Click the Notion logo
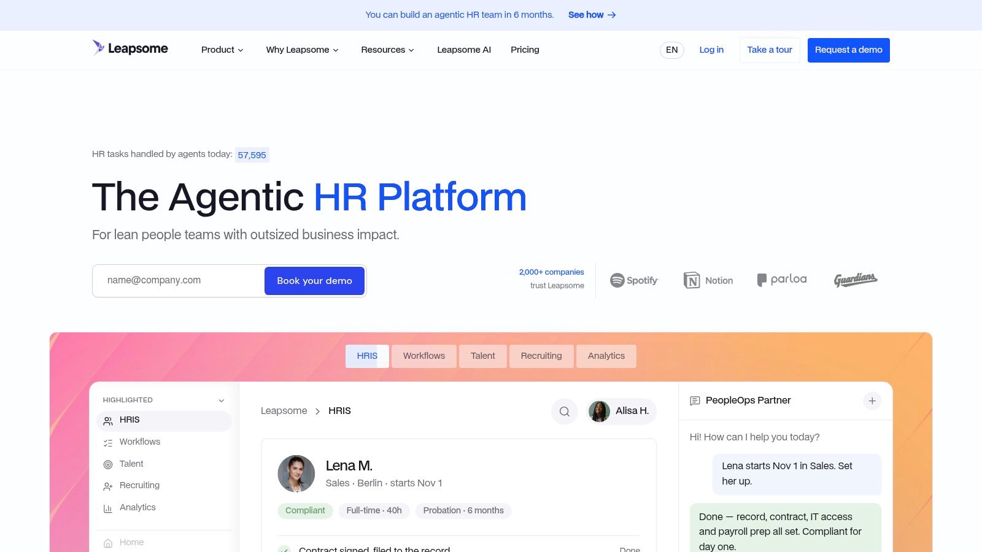This screenshot has width=982, height=552. pos(708,280)
